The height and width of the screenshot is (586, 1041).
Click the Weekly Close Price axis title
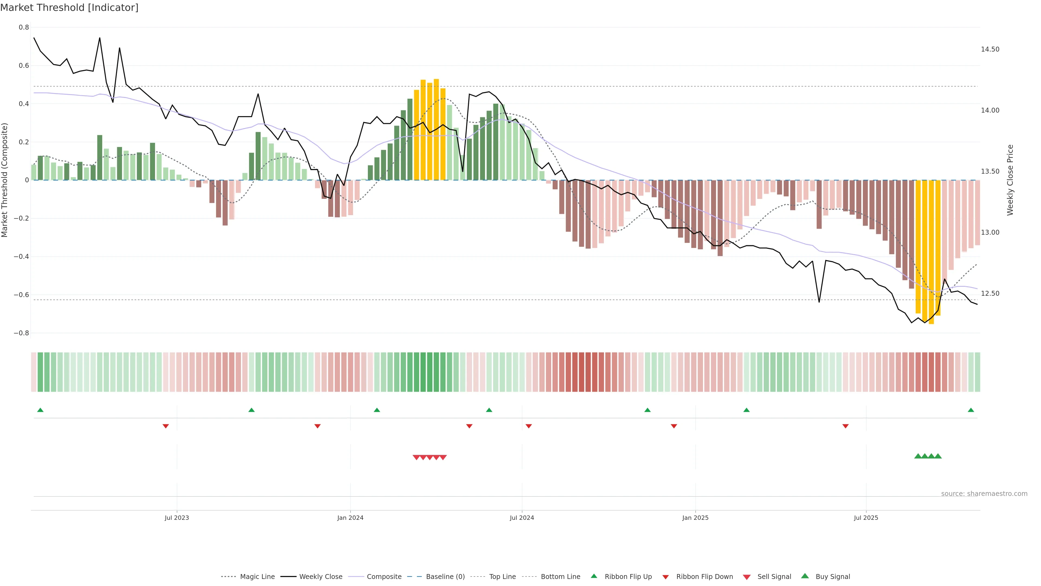(1010, 180)
